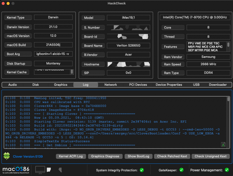Click the macOS86 community logo
This screenshot has height=176, width=233.
coord(16,170)
